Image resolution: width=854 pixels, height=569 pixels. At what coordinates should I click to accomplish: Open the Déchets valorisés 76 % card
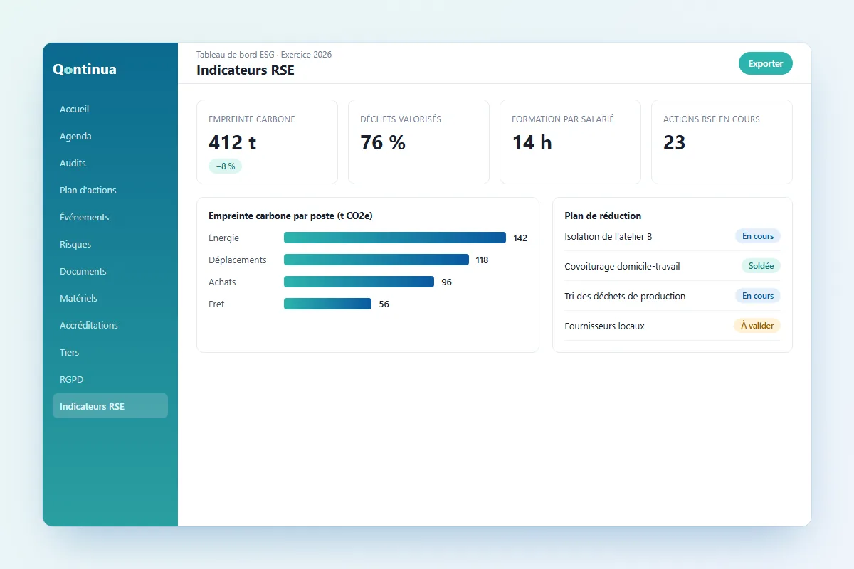coord(418,142)
